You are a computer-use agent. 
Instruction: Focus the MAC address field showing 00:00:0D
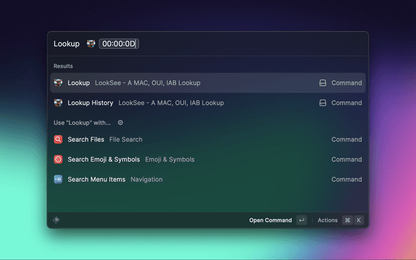(119, 44)
